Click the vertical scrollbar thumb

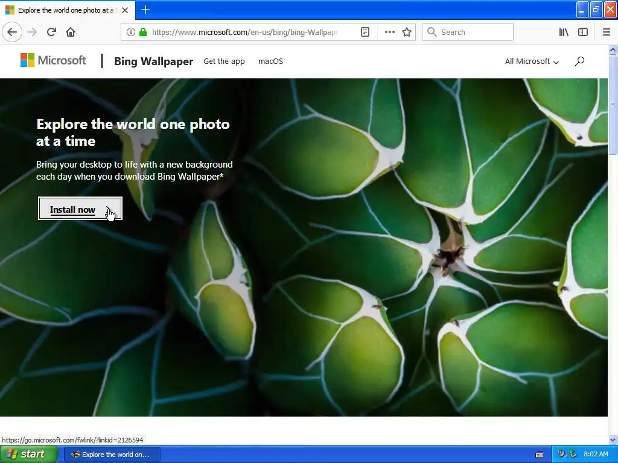coord(613,105)
